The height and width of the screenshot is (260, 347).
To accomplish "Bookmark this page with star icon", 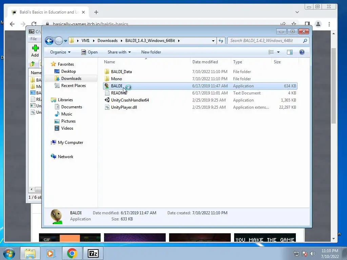I will click(294, 24).
